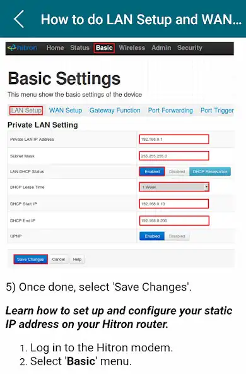246x374 pixels.
Task: Click the Hitron logo
Action: (22, 48)
